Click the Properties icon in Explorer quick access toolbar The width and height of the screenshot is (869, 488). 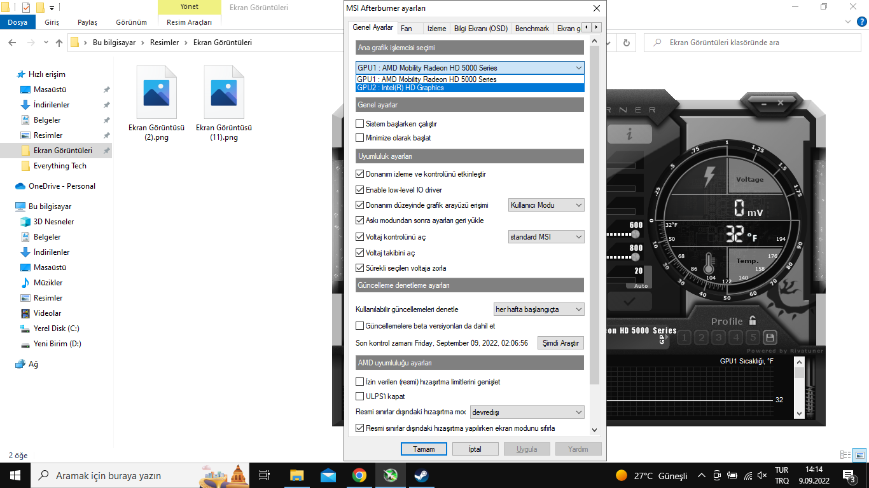click(26, 8)
